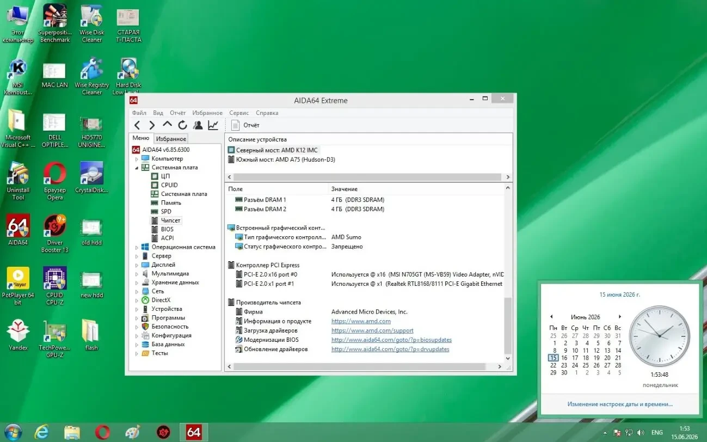Open the Сервис menu
The height and width of the screenshot is (442, 707).
[239, 113]
